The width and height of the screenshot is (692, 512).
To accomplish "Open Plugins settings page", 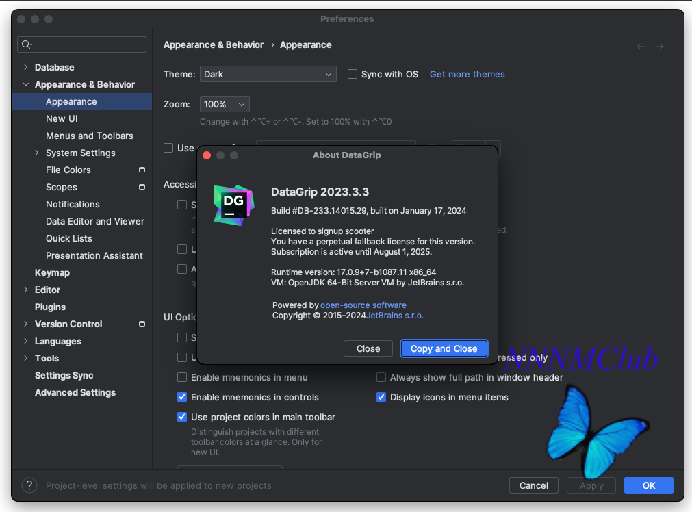I will (x=51, y=307).
